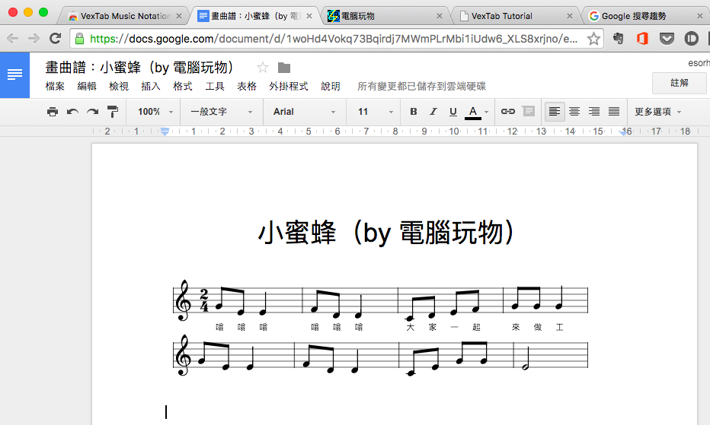The image size is (710, 425).
Task: Open the text color dropdown arrow
Action: (x=487, y=112)
